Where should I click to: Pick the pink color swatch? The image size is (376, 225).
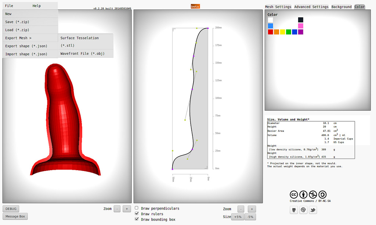click(301, 26)
